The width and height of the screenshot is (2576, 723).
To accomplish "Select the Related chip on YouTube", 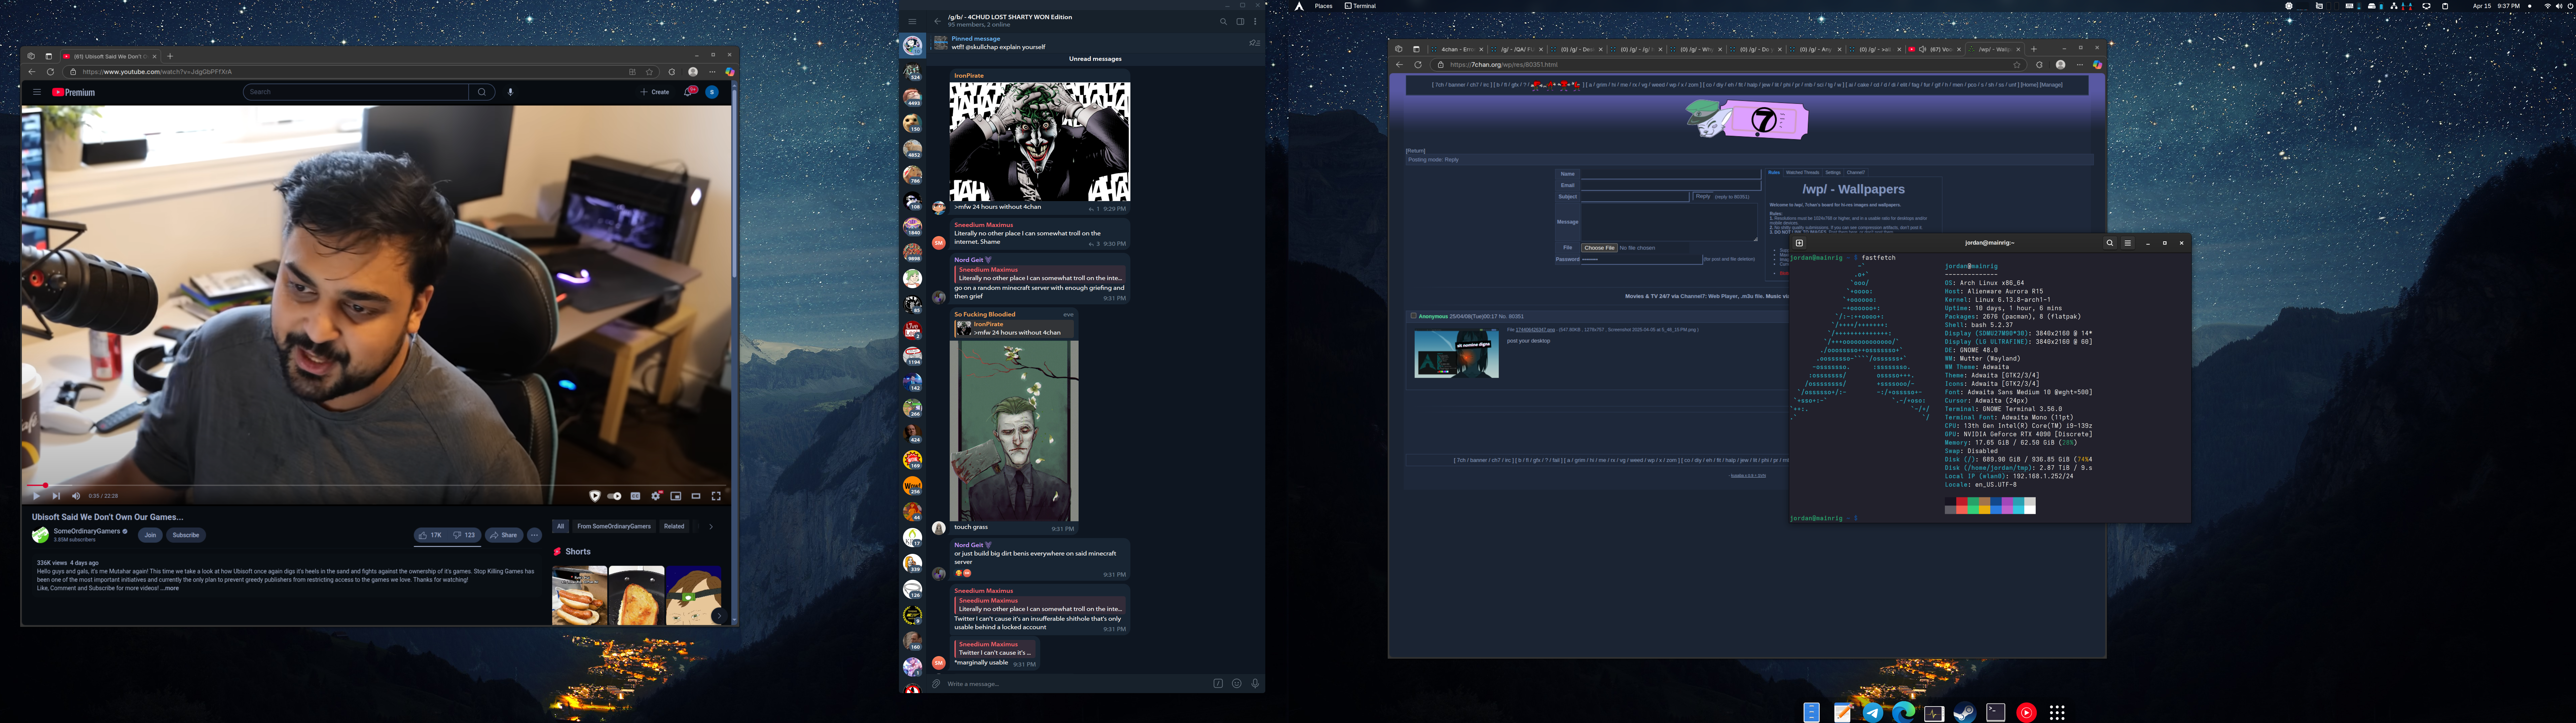I will [674, 526].
